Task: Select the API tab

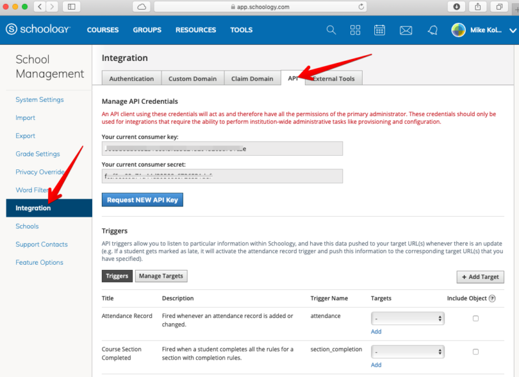Action: 293,78
